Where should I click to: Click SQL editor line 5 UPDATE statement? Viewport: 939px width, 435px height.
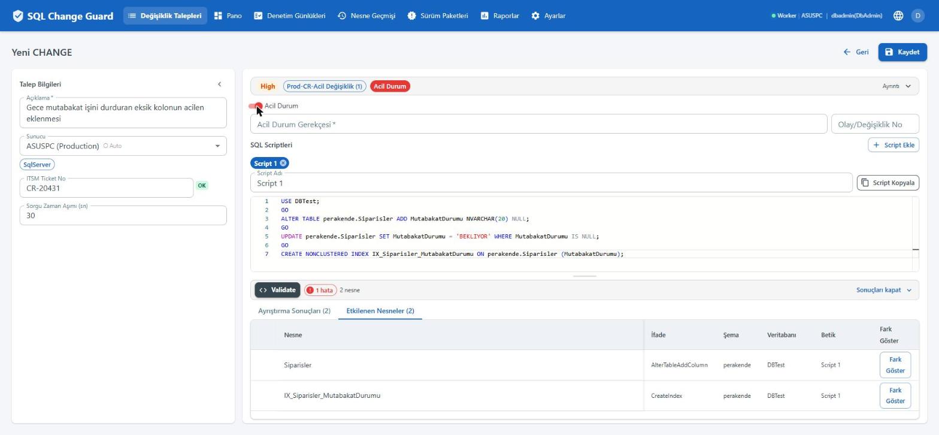click(440, 236)
